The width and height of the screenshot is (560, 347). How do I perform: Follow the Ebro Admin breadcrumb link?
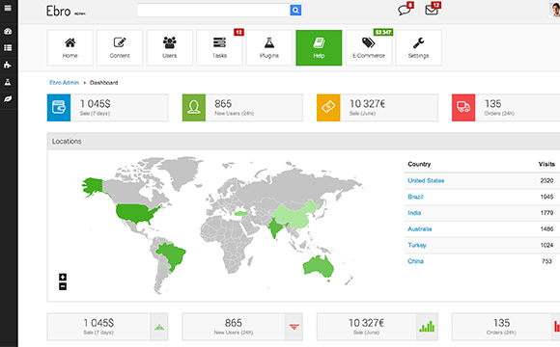64,83
